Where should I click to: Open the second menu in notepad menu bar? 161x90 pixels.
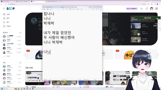48,9
